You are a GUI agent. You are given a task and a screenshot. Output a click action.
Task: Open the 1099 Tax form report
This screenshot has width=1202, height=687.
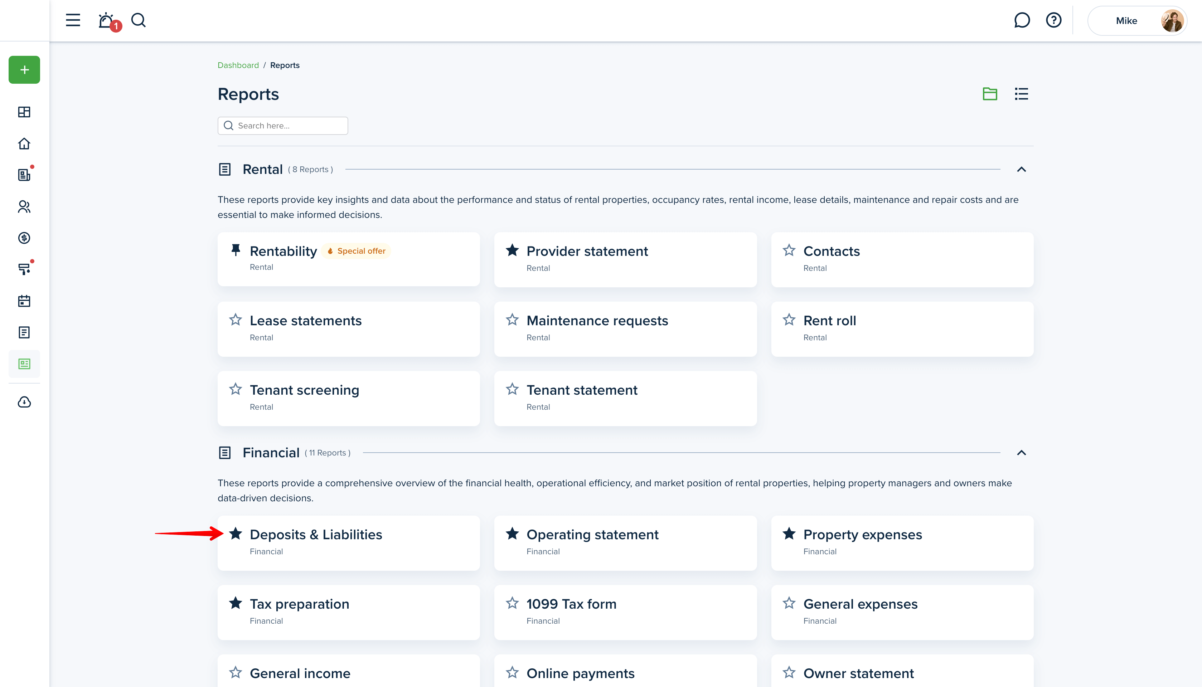[x=625, y=613]
